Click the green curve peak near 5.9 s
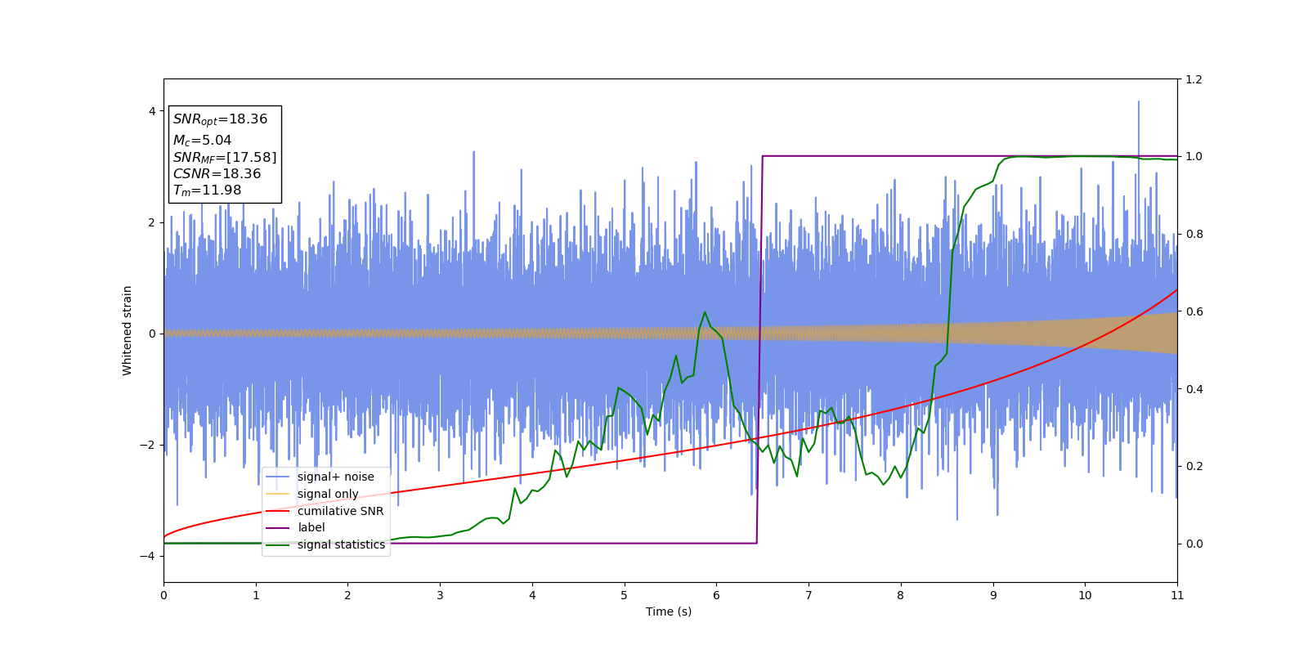The width and height of the screenshot is (1308, 654). click(x=705, y=312)
